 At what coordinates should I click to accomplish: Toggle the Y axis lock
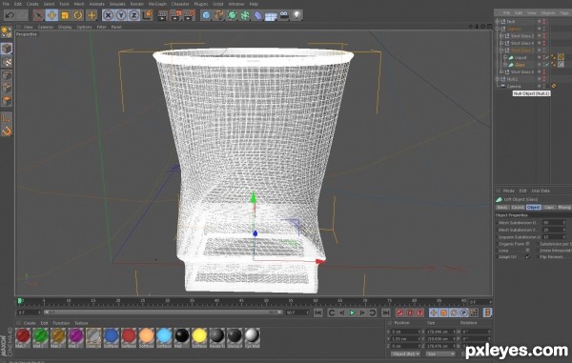click(121, 15)
